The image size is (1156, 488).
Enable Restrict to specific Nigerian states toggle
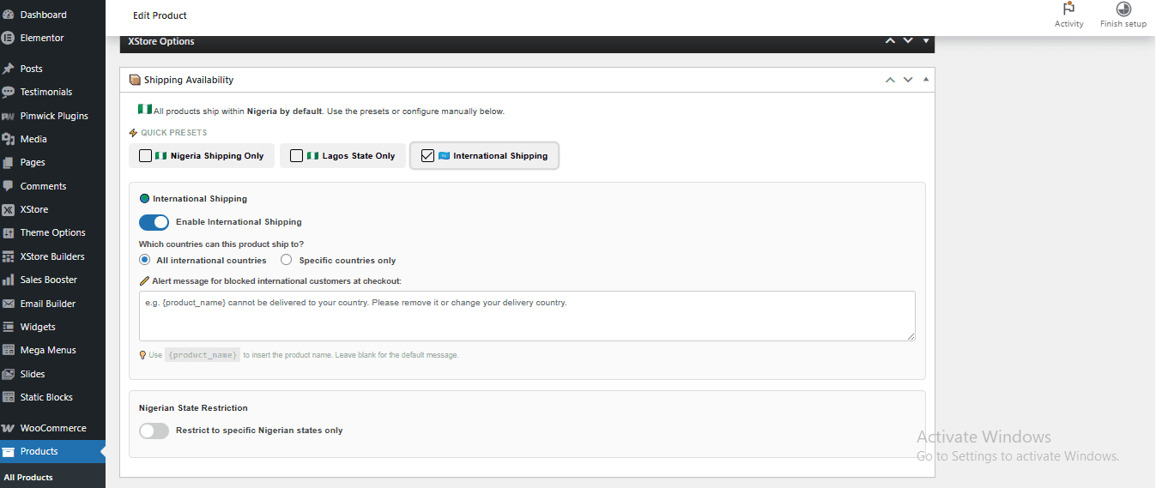154,431
